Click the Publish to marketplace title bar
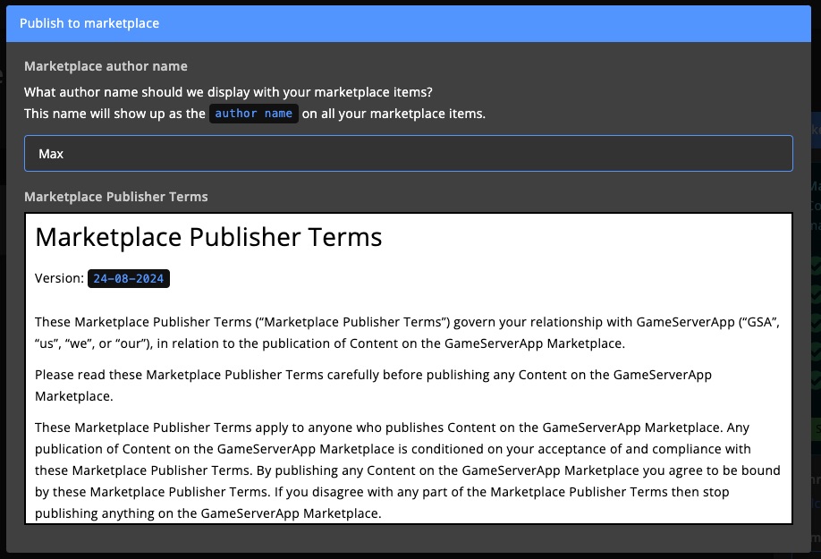Viewport: 821px width, 559px height. (89, 22)
